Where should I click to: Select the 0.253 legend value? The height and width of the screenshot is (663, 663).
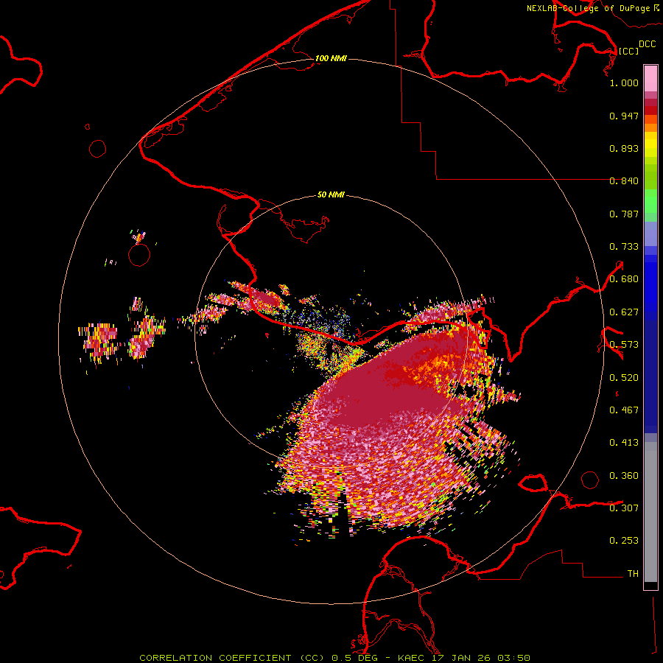(x=624, y=541)
